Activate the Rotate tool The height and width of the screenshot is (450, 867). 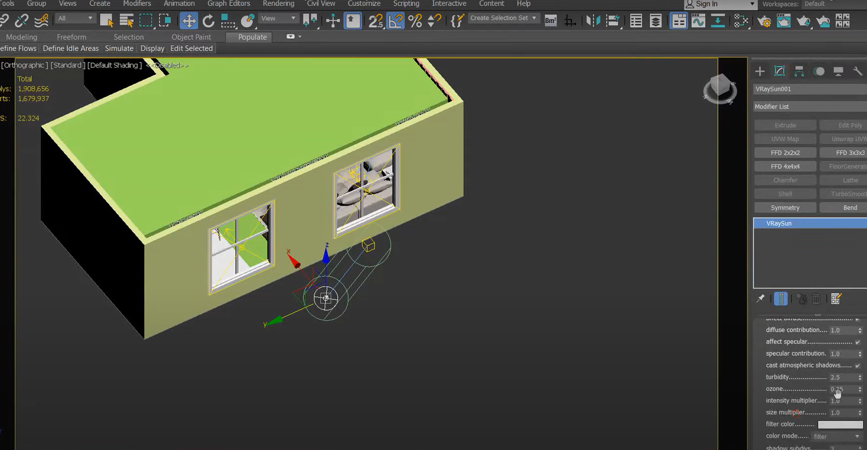[208, 21]
